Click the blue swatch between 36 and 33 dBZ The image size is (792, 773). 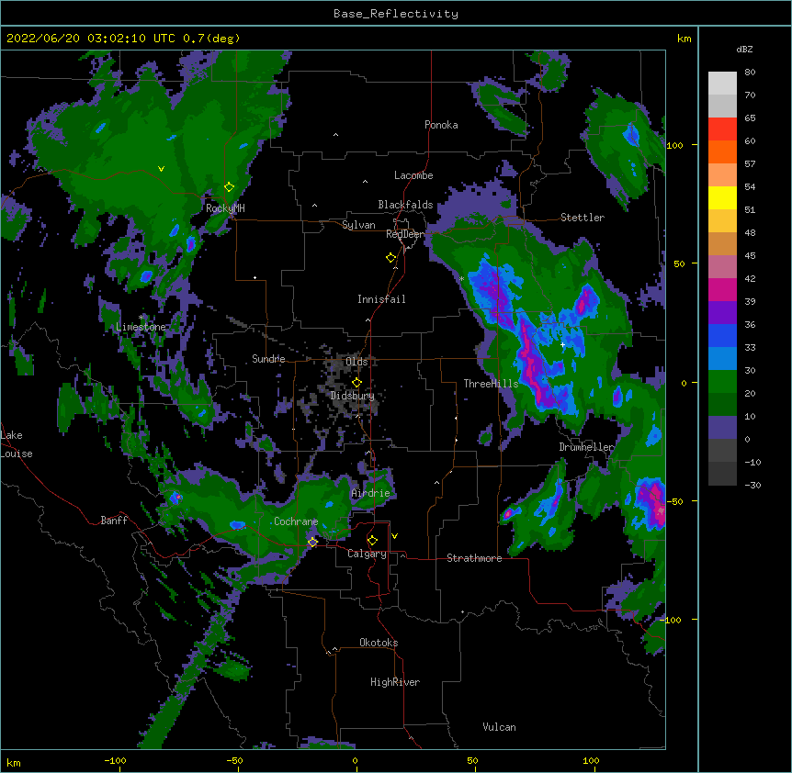pos(722,335)
